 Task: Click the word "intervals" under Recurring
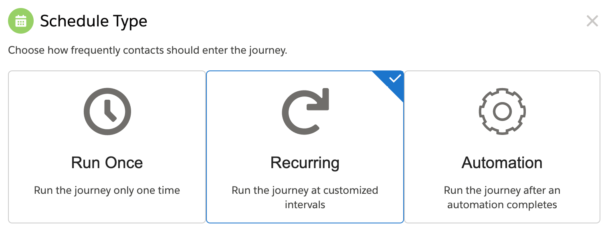coord(305,205)
